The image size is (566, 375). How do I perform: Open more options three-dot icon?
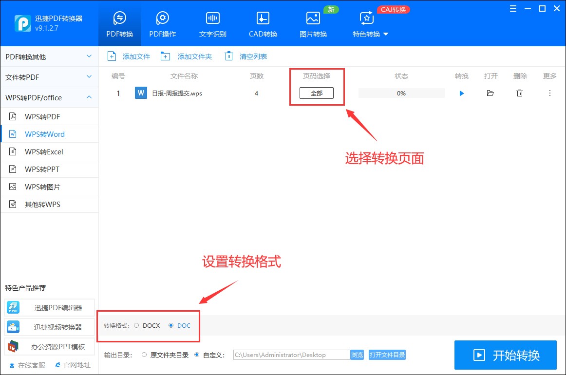550,93
